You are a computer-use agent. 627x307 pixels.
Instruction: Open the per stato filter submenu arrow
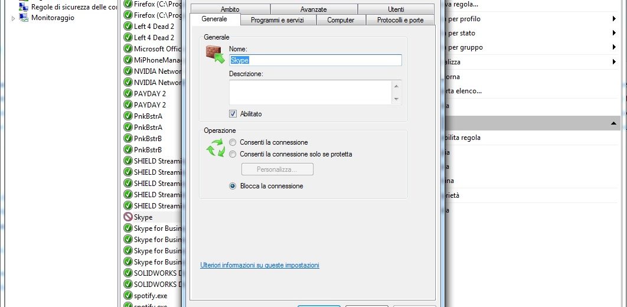614,33
